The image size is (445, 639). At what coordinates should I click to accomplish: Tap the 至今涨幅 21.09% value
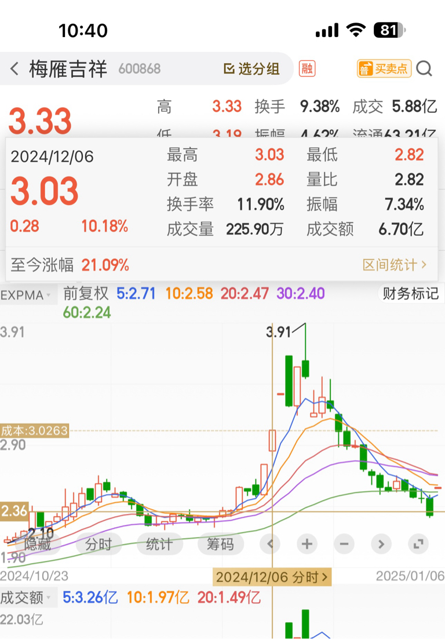coord(105,265)
